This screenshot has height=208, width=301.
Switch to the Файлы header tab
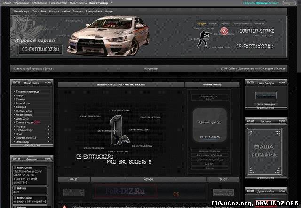225,24
